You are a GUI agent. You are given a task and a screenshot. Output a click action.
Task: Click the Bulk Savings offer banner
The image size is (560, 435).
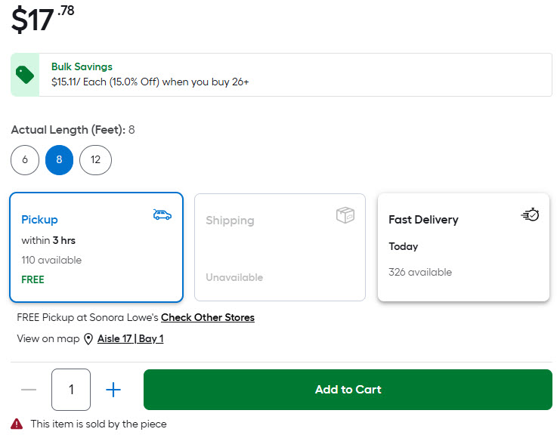pyautogui.click(x=295, y=75)
